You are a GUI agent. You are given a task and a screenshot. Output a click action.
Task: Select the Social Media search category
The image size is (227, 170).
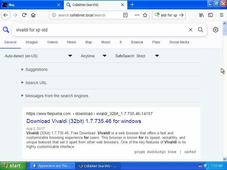[x=179, y=42]
